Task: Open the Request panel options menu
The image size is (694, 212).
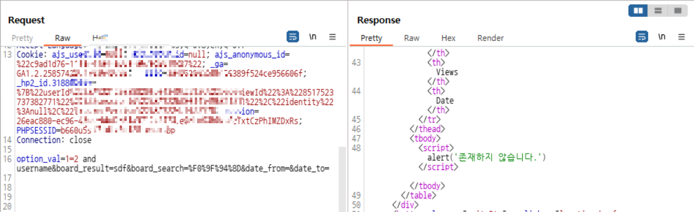Action: click(333, 37)
